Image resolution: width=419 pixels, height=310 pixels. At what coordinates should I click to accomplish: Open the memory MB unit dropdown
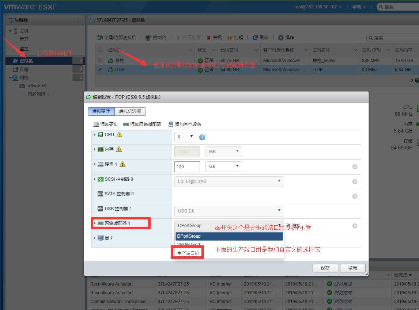coord(224,152)
